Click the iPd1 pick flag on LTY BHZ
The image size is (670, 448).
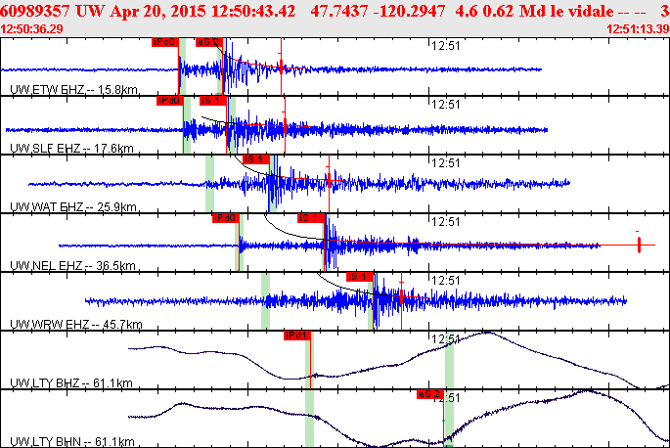pos(296,336)
